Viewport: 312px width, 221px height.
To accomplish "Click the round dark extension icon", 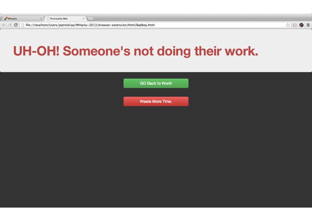I will pyautogui.click(x=302, y=25).
